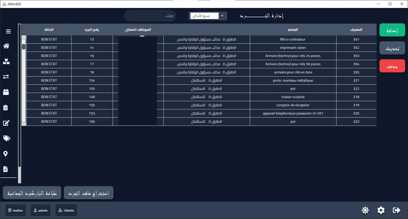Go to the Home icon in sidebar
This screenshot has width=408, height=219.
click(x=6, y=46)
